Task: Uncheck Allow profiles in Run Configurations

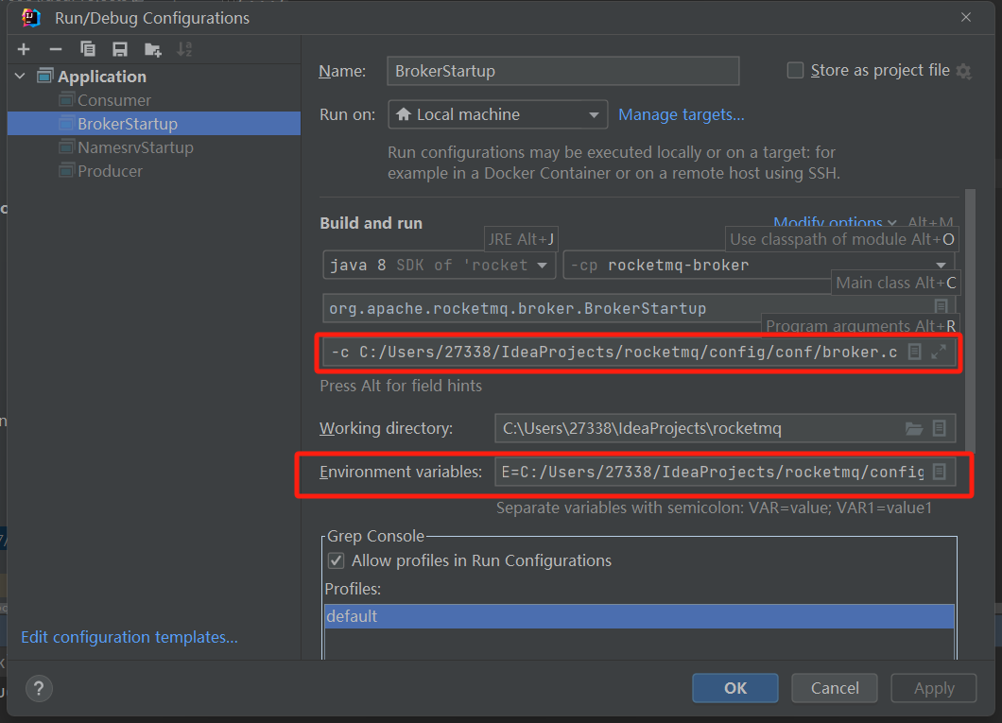Action: [x=336, y=560]
